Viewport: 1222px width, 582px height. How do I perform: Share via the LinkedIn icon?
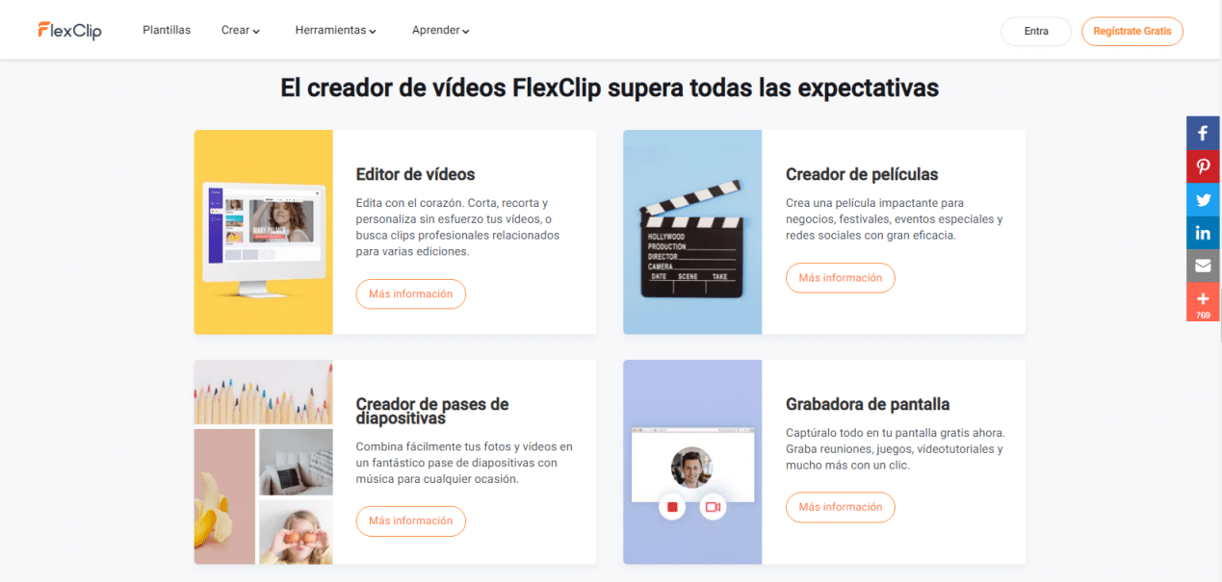click(x=1203, y=233)
